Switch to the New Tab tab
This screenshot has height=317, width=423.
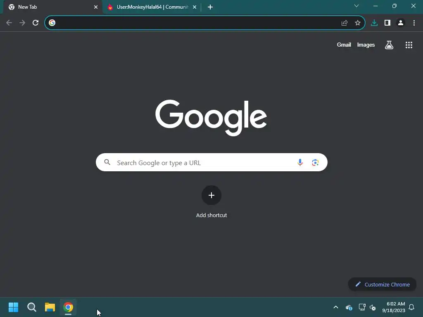point(52,7)
